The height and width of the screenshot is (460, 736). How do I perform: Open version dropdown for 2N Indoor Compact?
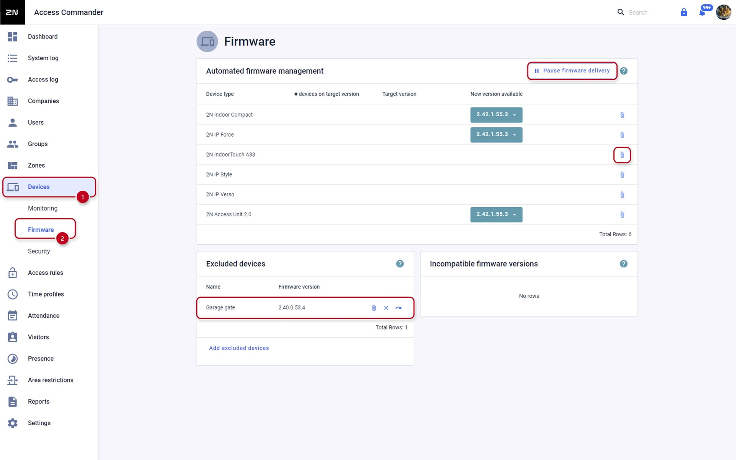(x=496, y=115)
